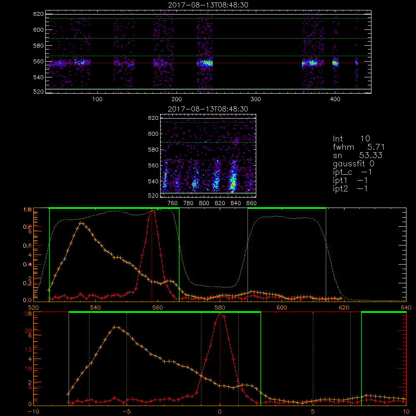Click the red "15" y-axis label of the bottom plot
This screenshot has height=416, width=416.
tap(28, 349)
